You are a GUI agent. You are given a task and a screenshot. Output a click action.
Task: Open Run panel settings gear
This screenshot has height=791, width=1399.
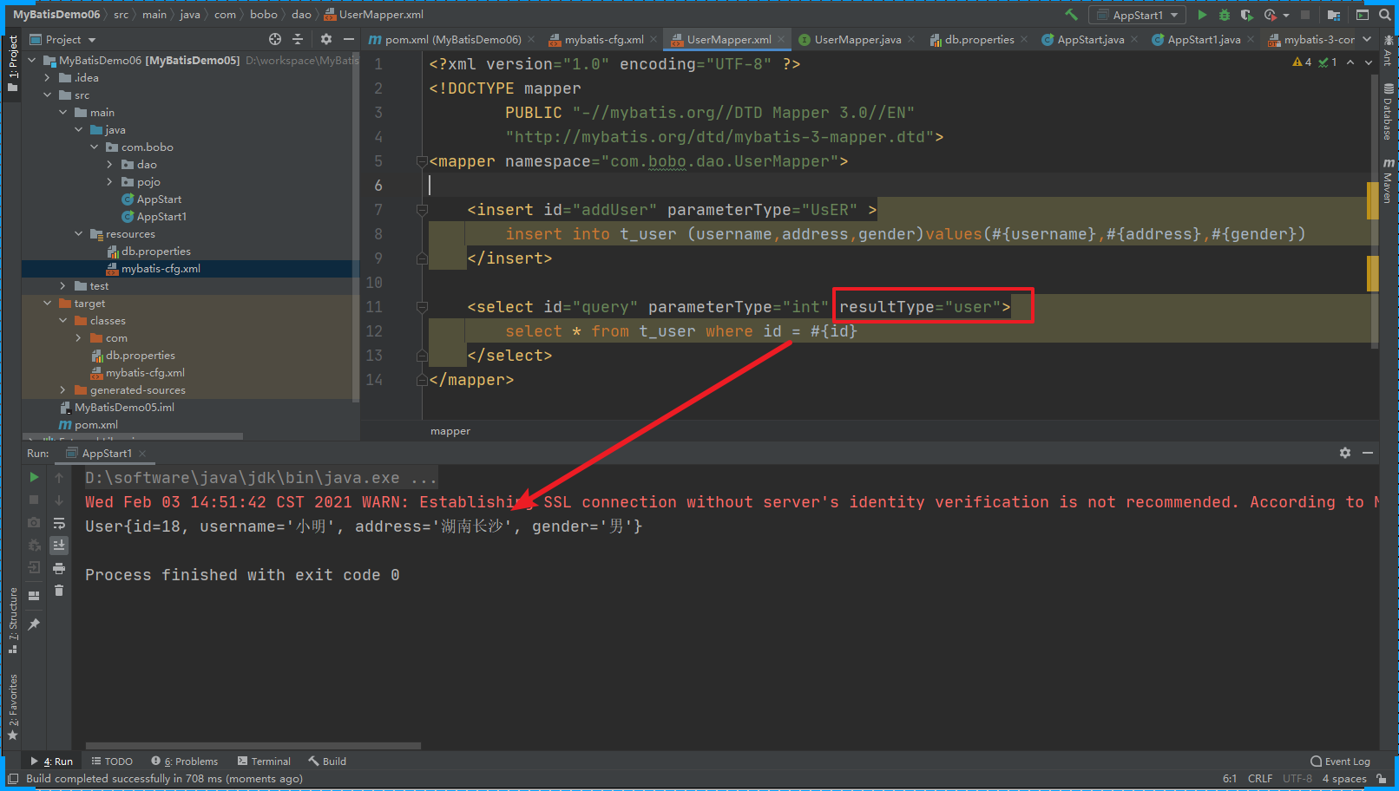[x=1345, y=453]
